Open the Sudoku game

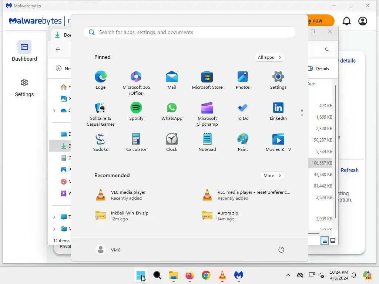pyautogui.click(x=101, y=142)
